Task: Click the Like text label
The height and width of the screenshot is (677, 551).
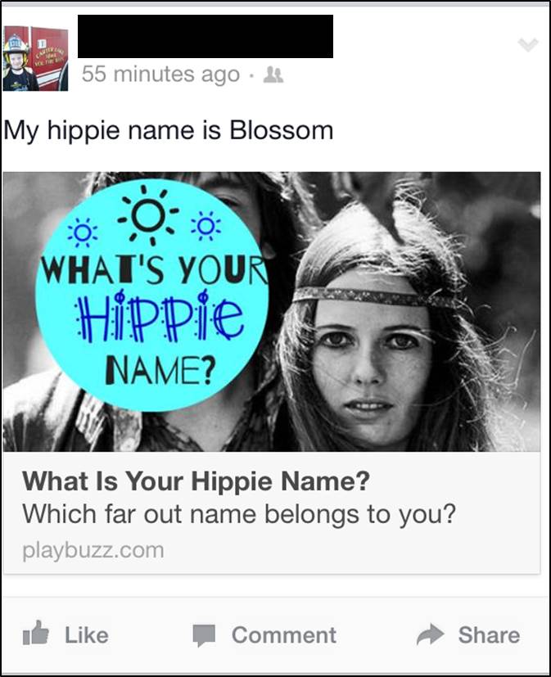Action: click(x=86, y=635)
